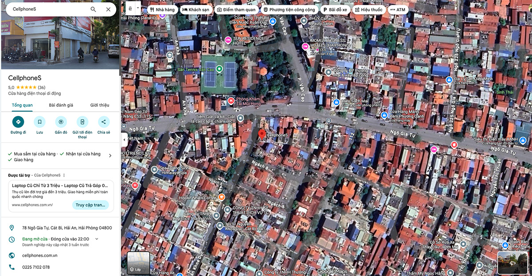The height and width of the screenshot is (276, 532).
Task: Click Phòng Khám Tai Mũi Họng marker
Action: point(231,101)
